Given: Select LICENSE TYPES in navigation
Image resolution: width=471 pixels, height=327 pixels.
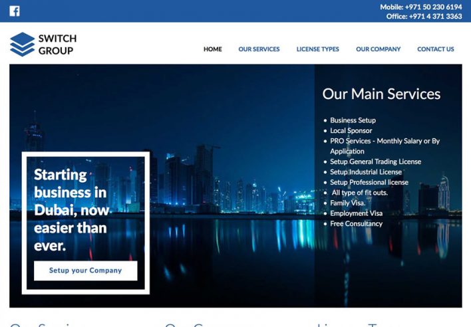Looking at the screenshot, I should tap(317, 49).
